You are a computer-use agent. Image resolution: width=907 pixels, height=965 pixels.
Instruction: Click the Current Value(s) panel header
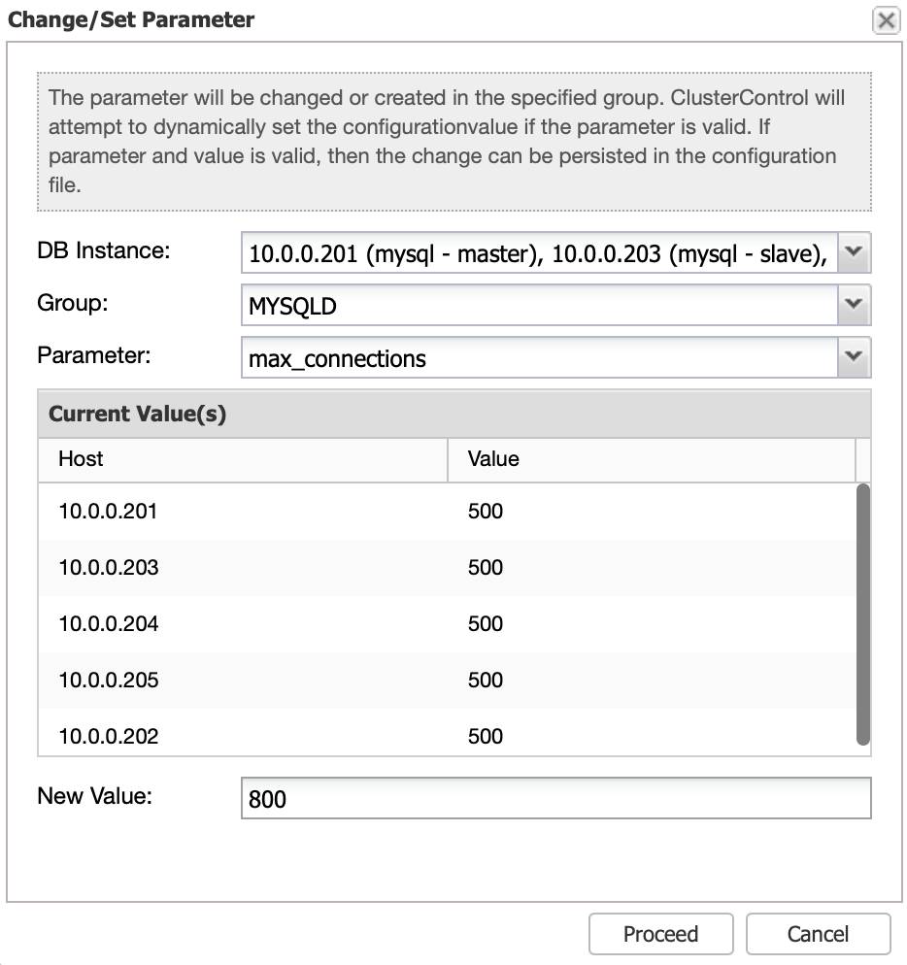pos(454,414)
